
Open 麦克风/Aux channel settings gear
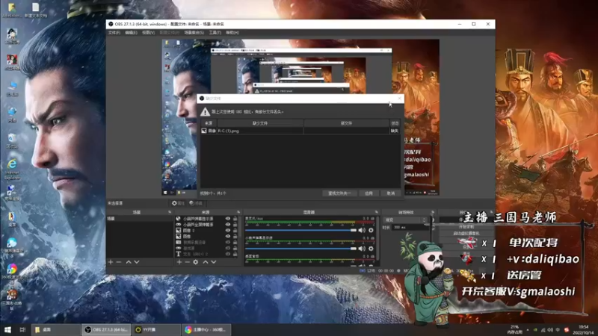click(371, 230)
